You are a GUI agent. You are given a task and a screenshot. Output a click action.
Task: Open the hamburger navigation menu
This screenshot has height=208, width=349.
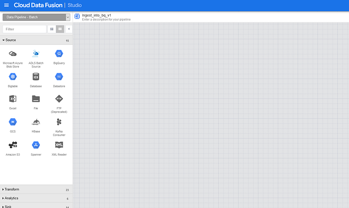click(x=6, y=5)
